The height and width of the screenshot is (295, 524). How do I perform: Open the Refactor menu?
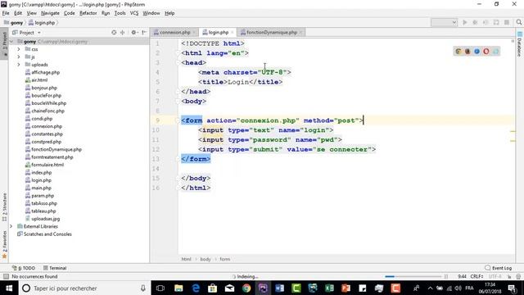(88, 13)
